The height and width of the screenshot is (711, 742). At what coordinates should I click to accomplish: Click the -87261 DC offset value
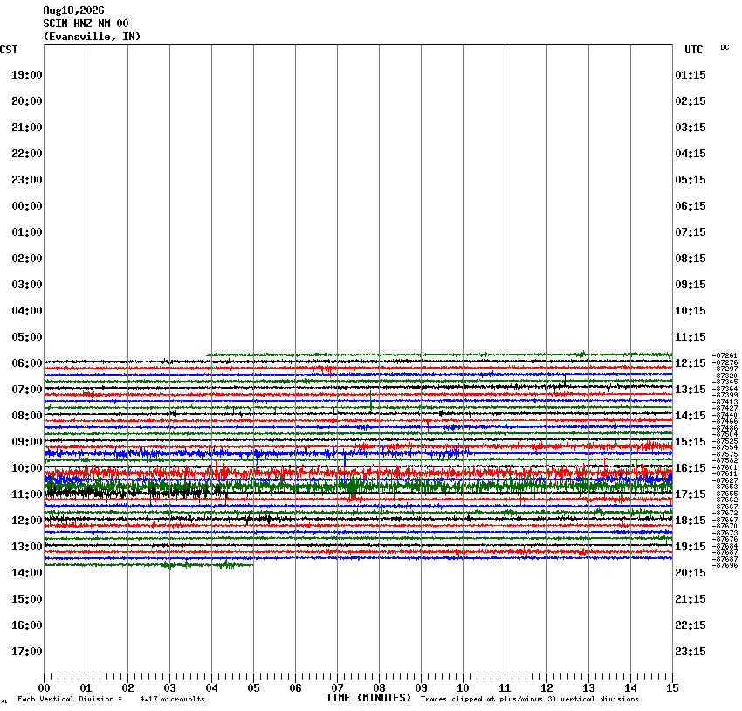725,355
